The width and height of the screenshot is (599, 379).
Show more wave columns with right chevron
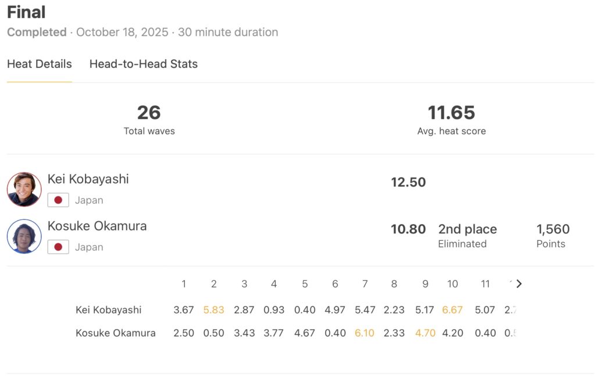519,284
